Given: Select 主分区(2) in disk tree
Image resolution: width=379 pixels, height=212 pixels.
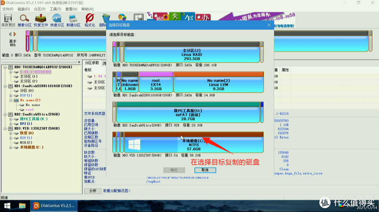Looking at the screenshot, I should point(28,81).
